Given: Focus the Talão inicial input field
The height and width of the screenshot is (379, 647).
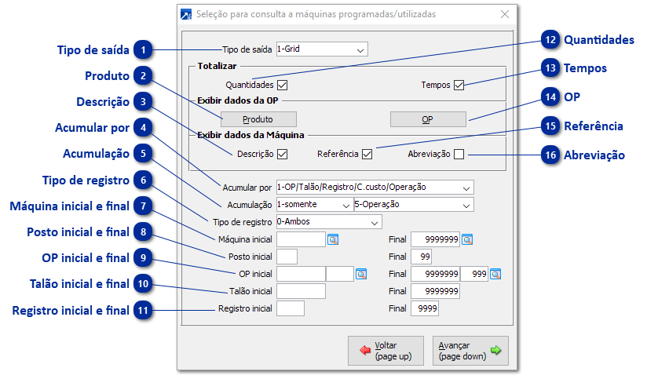Looking at the screenshot, I should pos(301,291).
